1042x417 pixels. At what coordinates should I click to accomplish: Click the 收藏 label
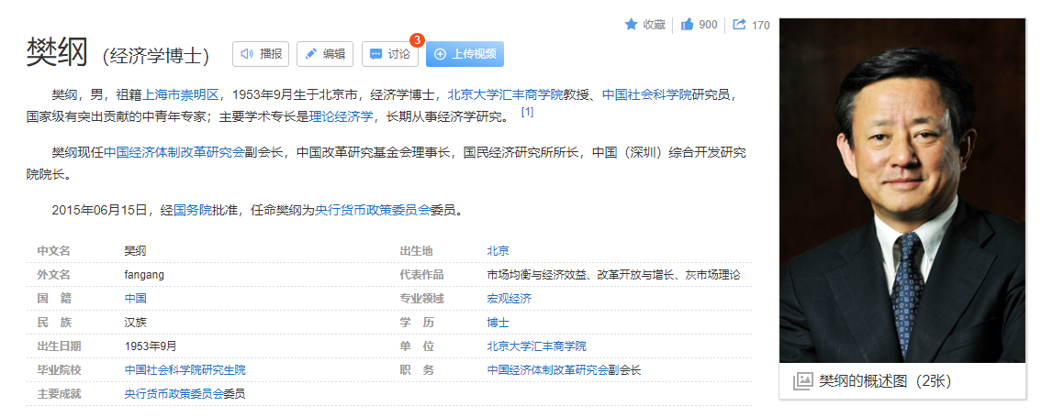point(654,25)
